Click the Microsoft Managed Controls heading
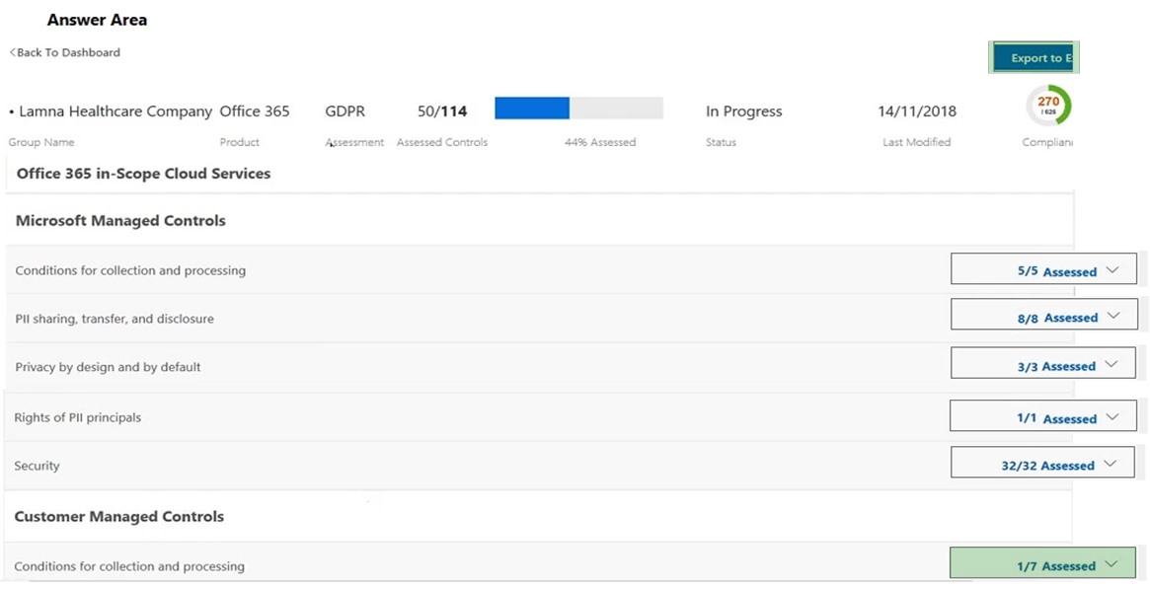Screen dimensions: 1150x589 [x=120, y=221]
